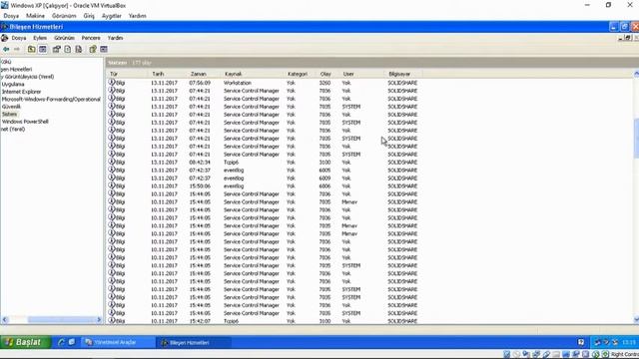Select the Uygulama log in tree
This screenshot has height=359, width=639.
(13, 84)
